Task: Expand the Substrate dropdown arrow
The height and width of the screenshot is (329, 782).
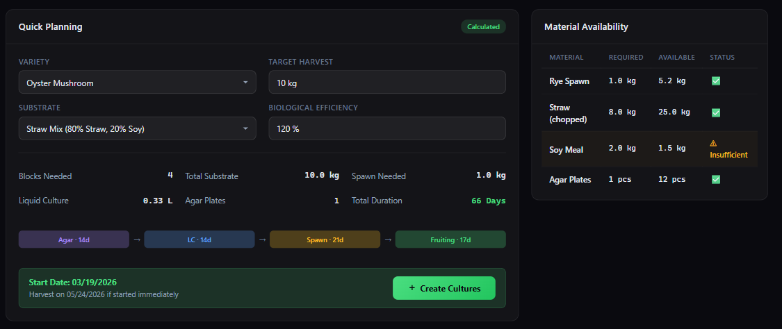Action: pos(245,128)
